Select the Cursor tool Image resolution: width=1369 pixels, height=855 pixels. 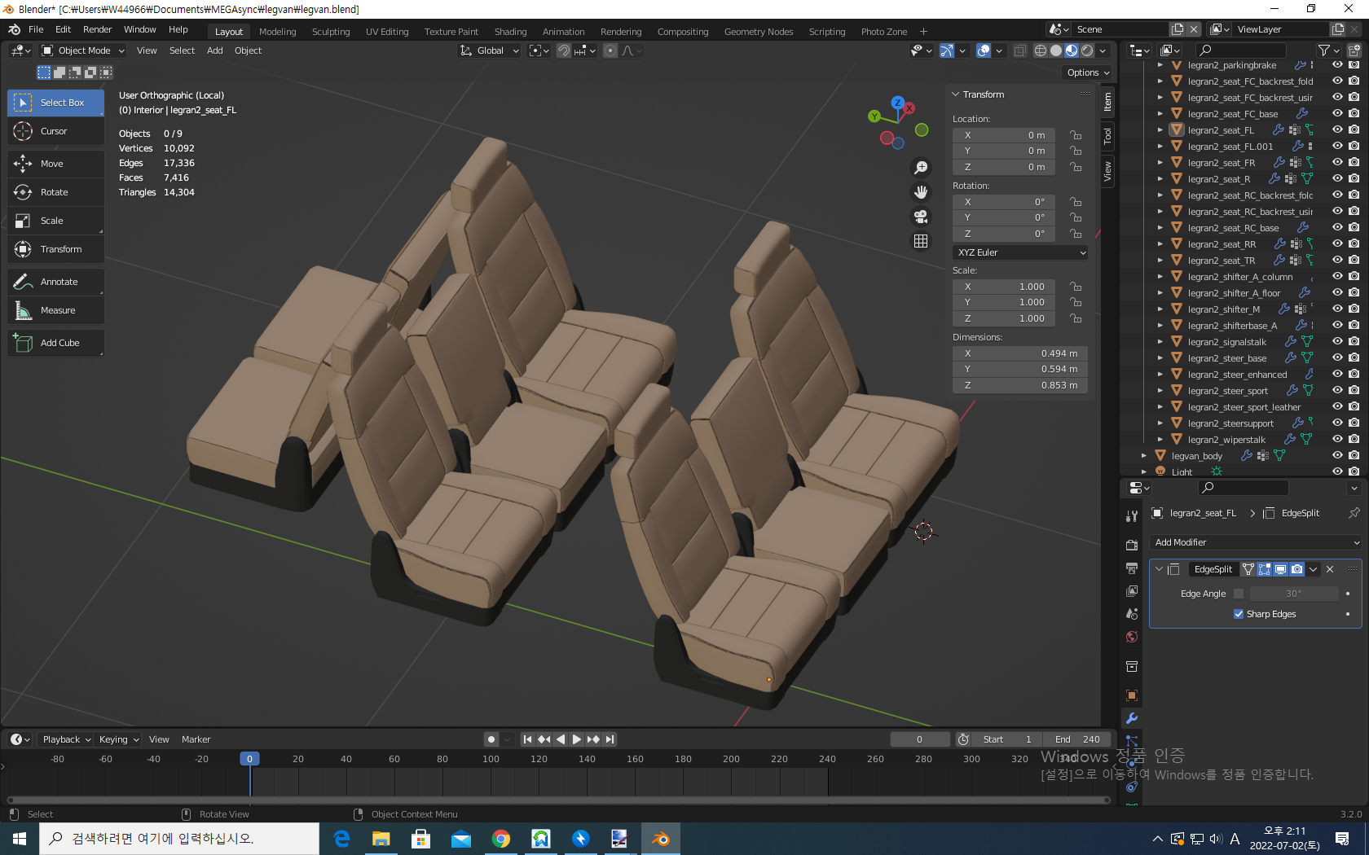point(55,131)
